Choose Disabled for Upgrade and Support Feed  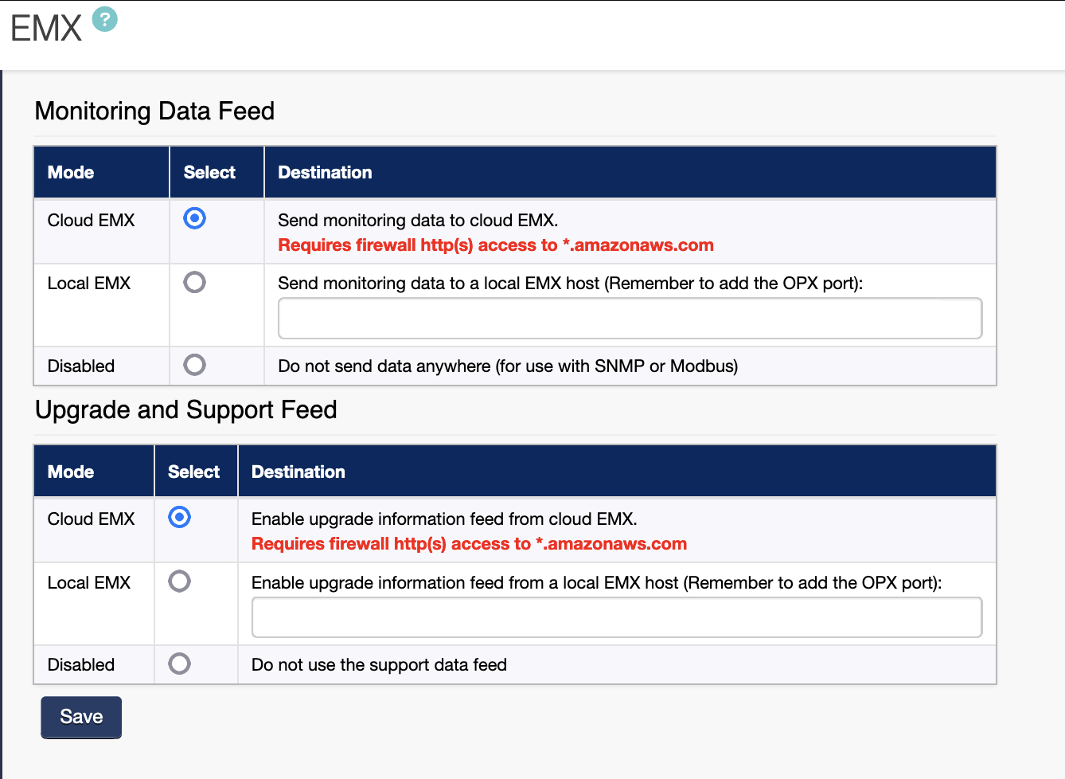[x=180, y=664]
